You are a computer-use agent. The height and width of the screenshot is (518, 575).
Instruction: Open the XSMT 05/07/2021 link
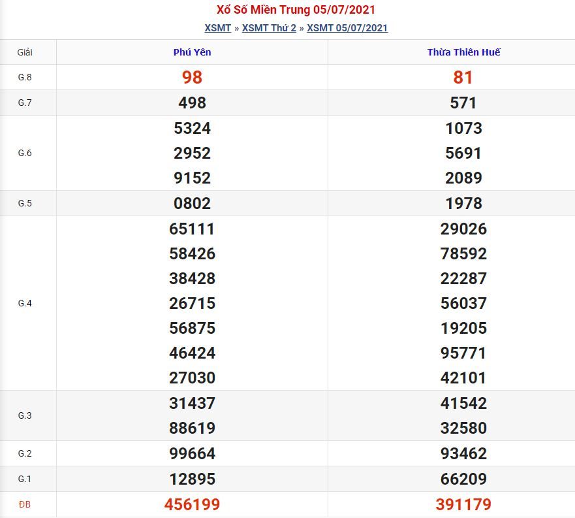tap(347, 28)
